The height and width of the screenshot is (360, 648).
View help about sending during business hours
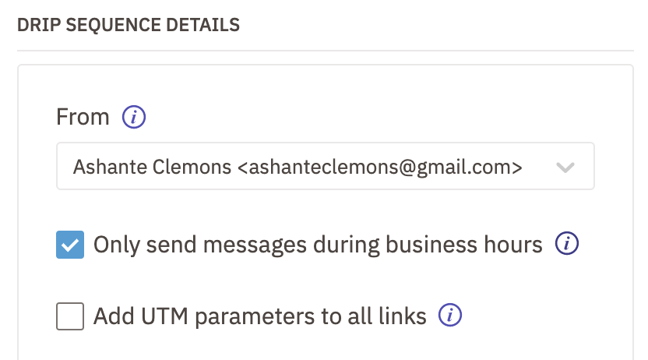pos(566,243)
